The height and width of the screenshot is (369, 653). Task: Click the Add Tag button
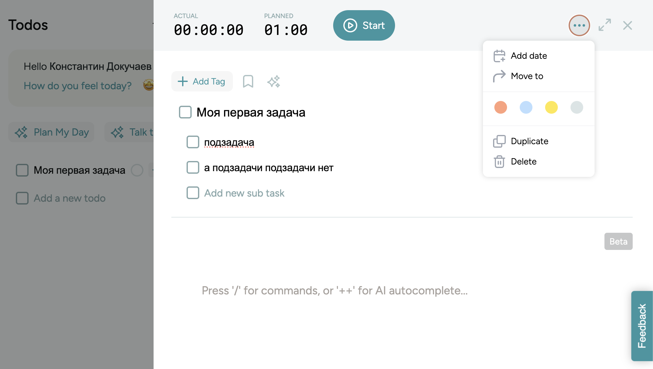(x=202, y=81)
